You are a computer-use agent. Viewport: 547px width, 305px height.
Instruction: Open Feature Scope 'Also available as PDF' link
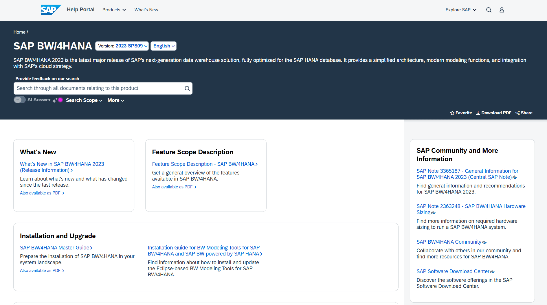[174, 187]
